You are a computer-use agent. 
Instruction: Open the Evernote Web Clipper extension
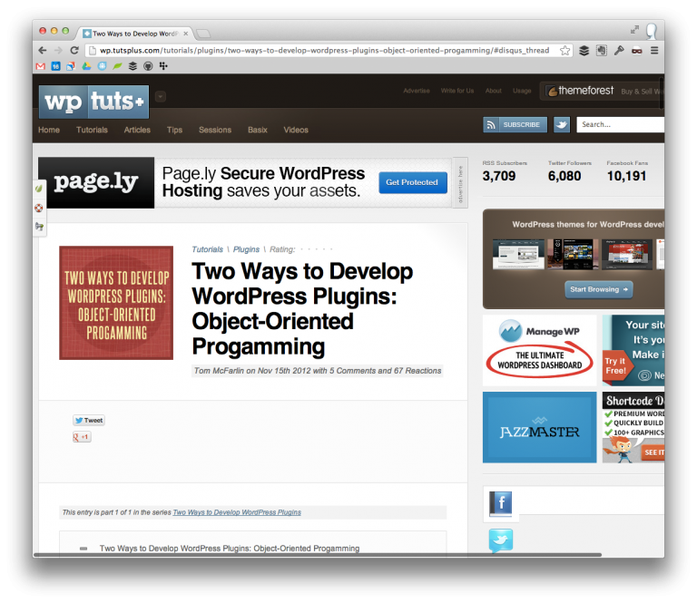point(602,51)
